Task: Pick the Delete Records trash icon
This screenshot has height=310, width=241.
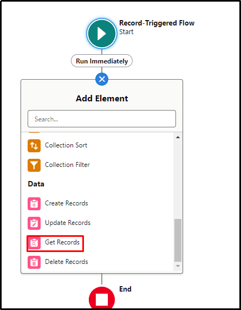Action: pos(34,262)
